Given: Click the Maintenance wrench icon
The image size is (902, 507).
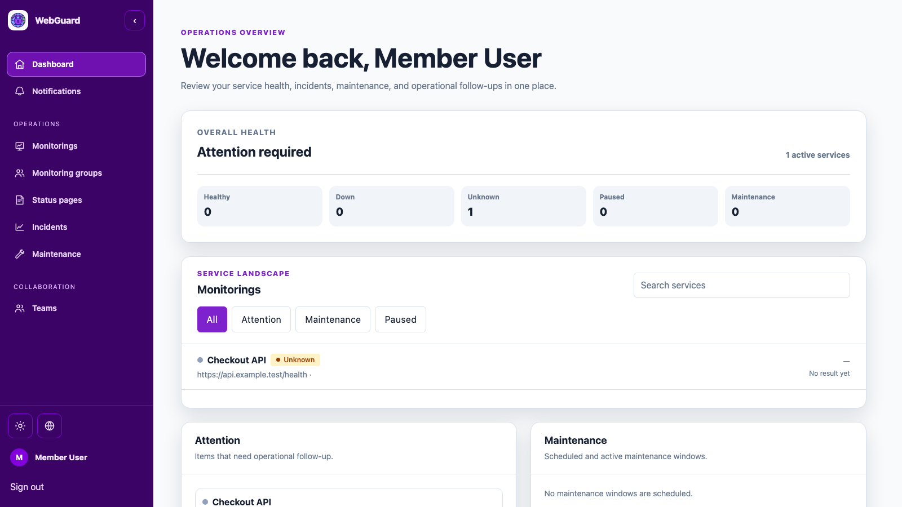Looking at the screenshot, I should pyautogui.click(x=20, y=254).
